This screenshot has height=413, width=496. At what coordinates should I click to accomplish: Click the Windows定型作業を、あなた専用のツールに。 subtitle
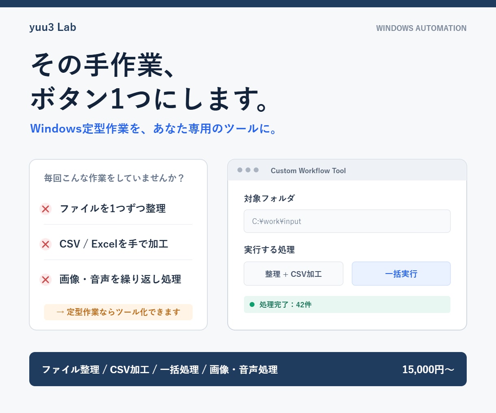[x=154, y=128]
